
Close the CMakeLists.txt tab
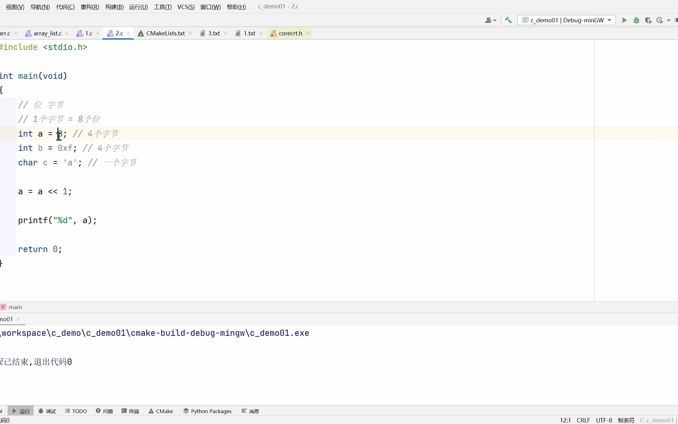click(190, 33)
